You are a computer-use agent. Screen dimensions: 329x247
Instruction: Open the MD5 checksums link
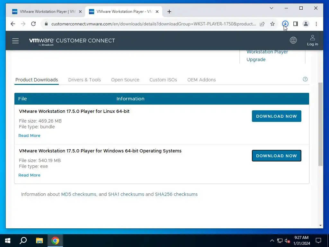point(79,194)
